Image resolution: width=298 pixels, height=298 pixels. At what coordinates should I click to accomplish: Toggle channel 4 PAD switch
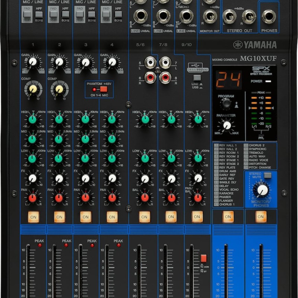click(x=106, y=15)
